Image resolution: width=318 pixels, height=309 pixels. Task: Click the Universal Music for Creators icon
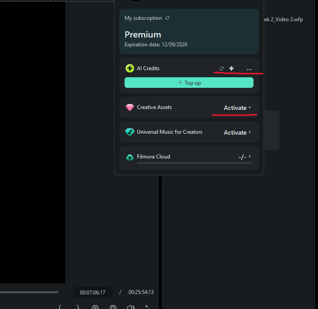[130, 132]
